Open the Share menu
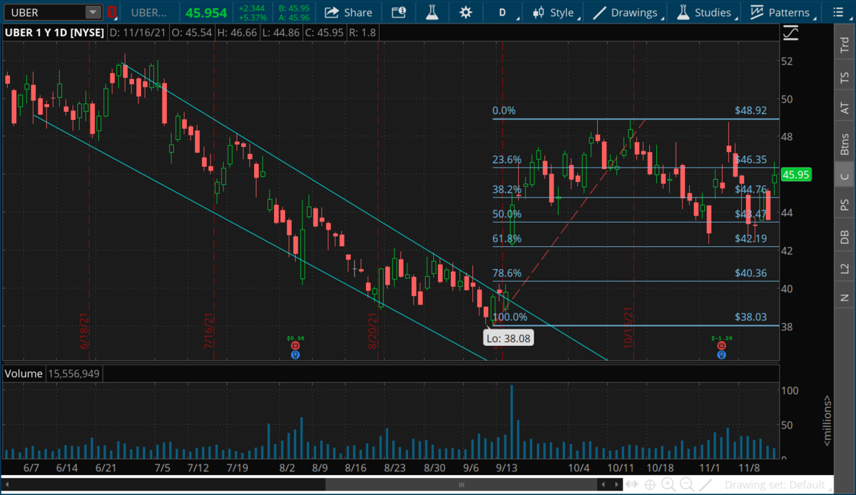Viewport: 856px width, 495px height. coord(348,12)
